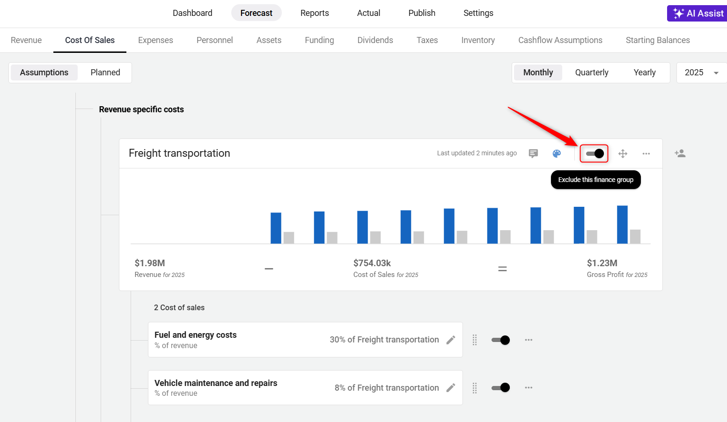This screenshot has width=727, height=422.
Task: Click Last updated 2 minutes ago text
Action: coord(477,153)
